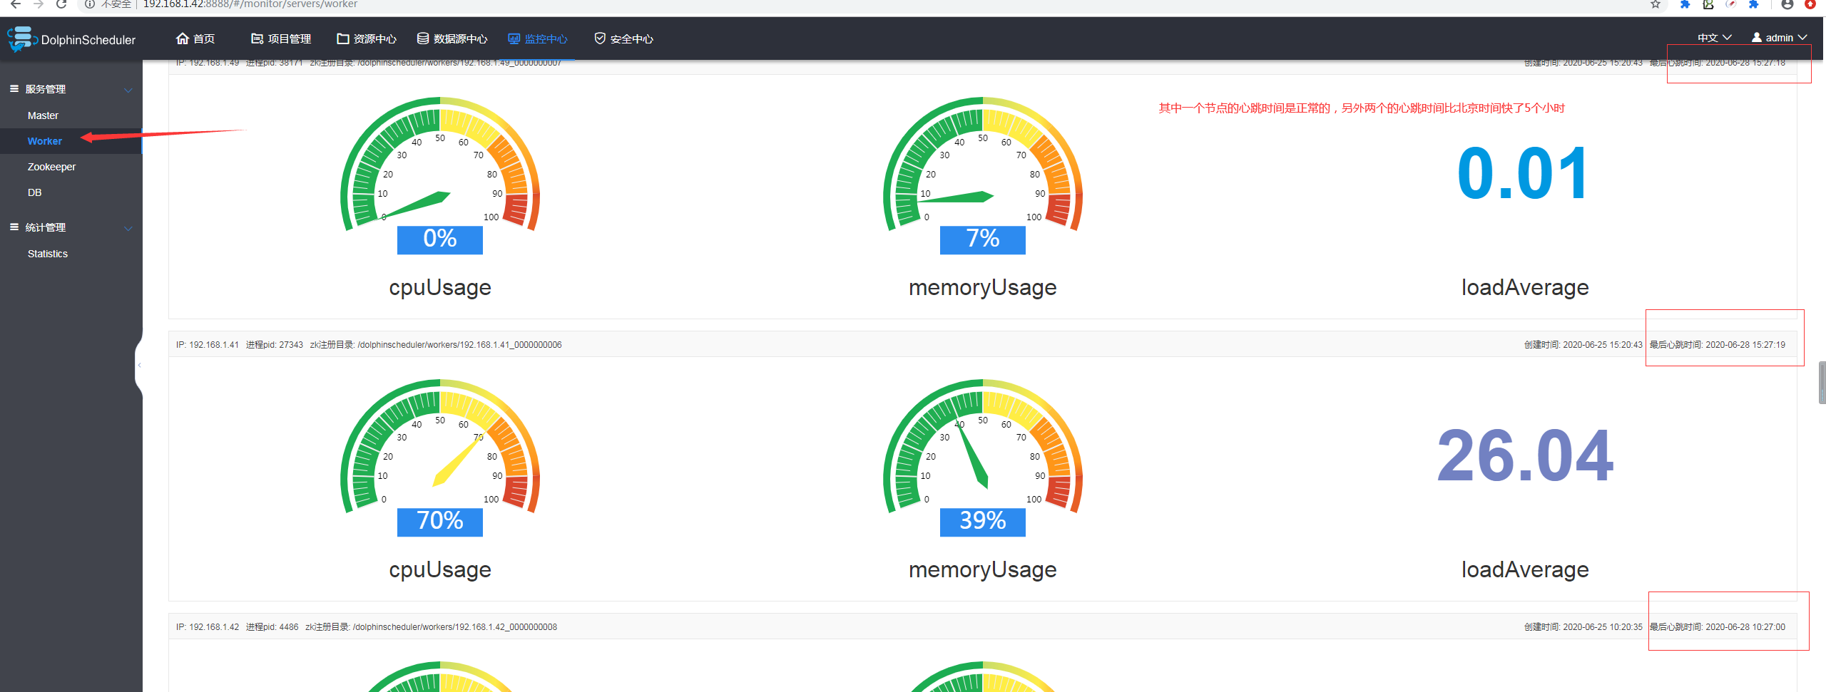Open the site info icon in the address bar
Viewport: 1826px width, 692px height.
pyautogui.click(x=90, y=4)
